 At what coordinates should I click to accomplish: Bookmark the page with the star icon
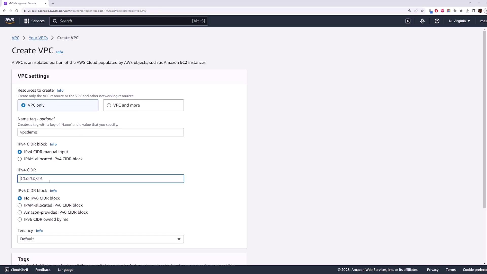[422, 11]
